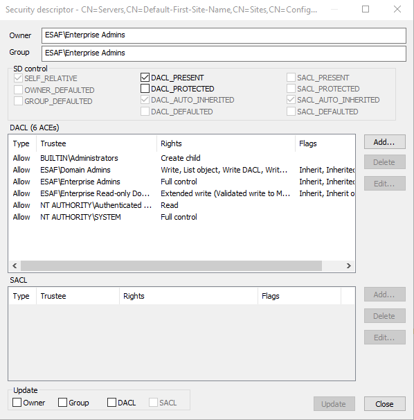
Task: Click the DACL Trustee column header
Action: pos(96,143)
